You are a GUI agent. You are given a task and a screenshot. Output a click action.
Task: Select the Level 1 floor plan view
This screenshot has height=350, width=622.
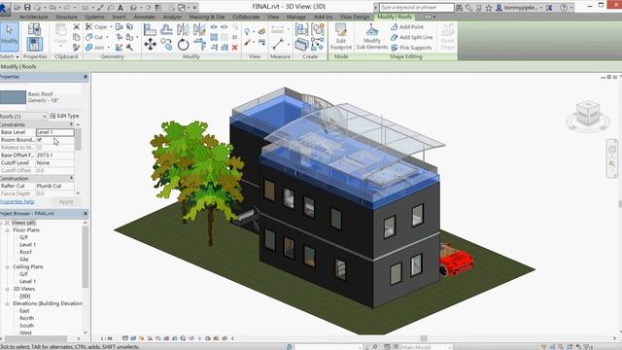[x=27, y=245]
